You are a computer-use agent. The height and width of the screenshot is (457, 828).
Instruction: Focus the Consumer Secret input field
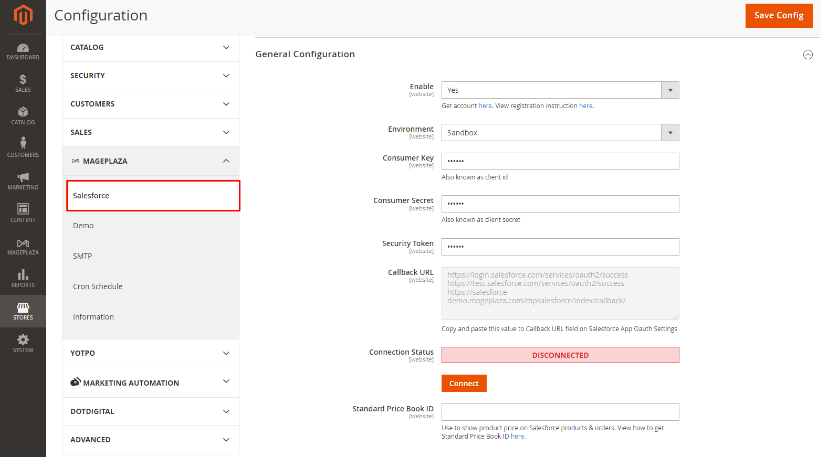tap(560, 204)
